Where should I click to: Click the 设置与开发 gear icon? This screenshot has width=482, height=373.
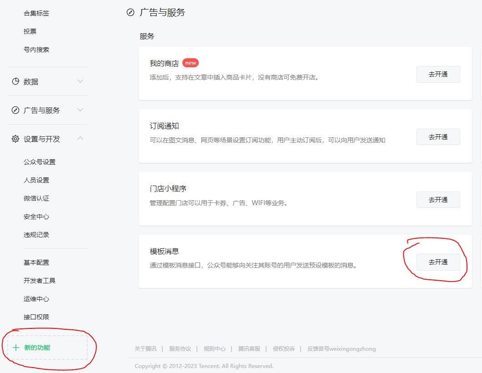pos(15,139)
